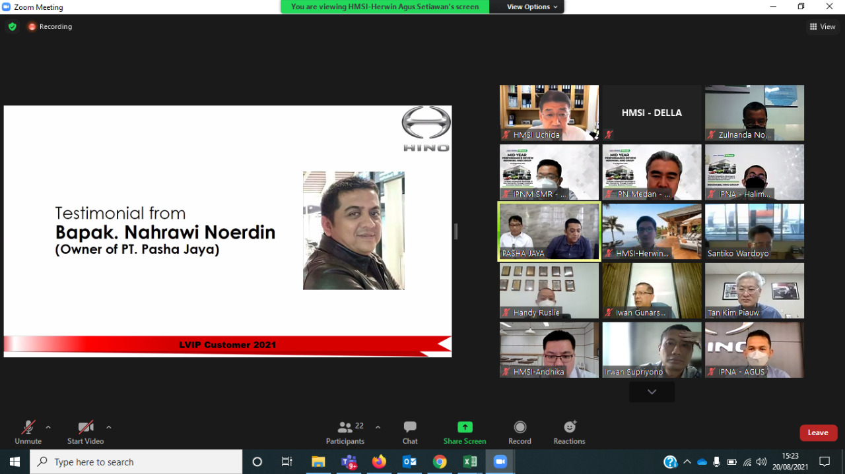
Task: Click the divider handle beside shared screen
Action: click(456, 231)
